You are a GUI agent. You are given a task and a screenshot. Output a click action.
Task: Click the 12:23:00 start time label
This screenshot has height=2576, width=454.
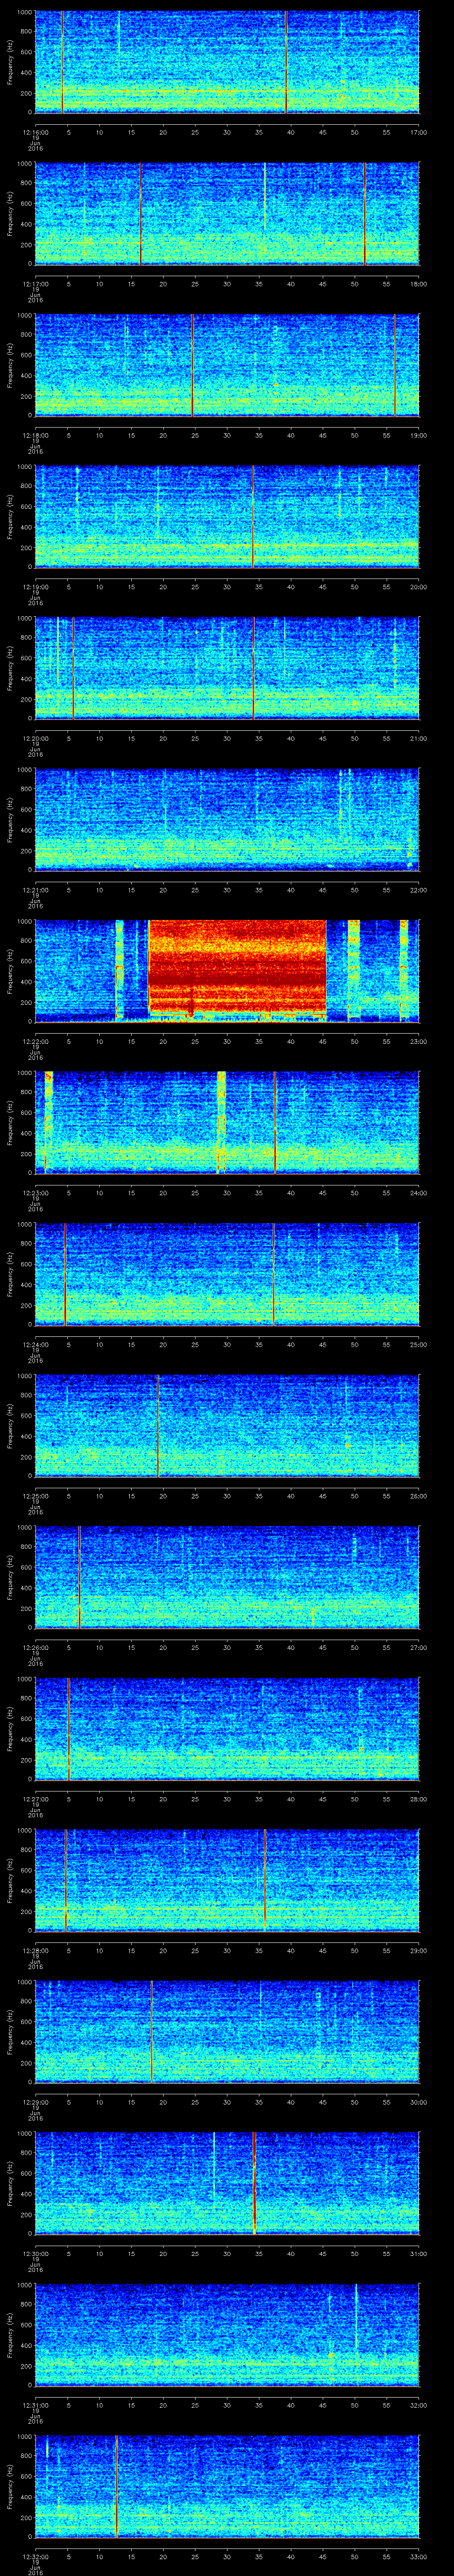36,1193
